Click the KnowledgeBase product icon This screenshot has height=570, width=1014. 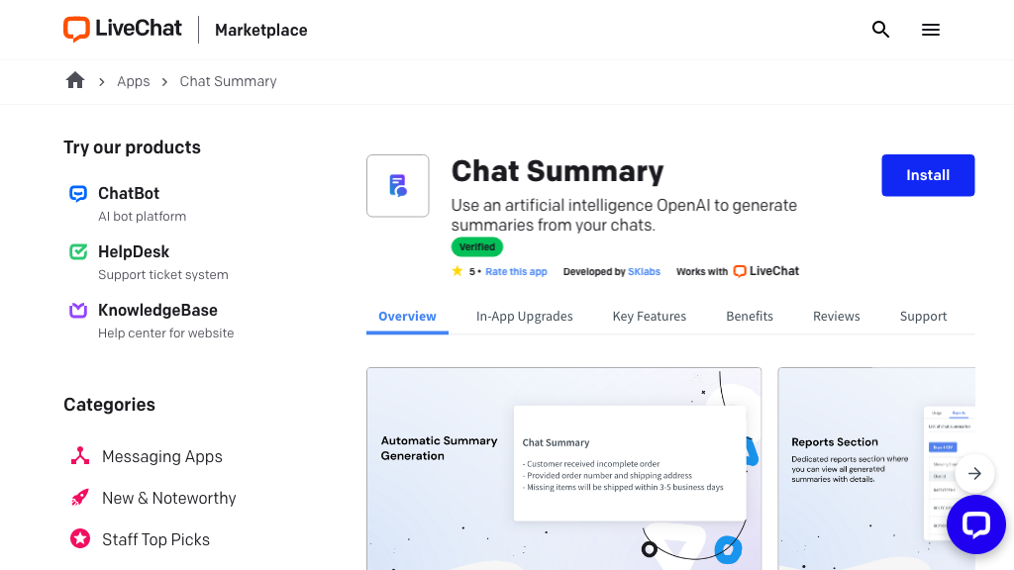point(78,310)
